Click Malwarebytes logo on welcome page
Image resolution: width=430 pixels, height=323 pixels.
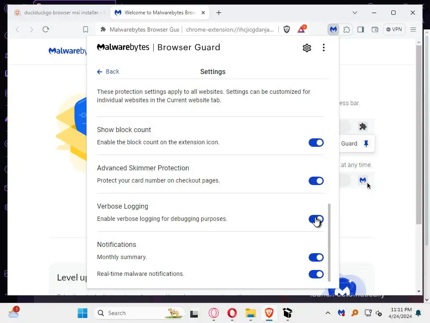click(68, 51)
